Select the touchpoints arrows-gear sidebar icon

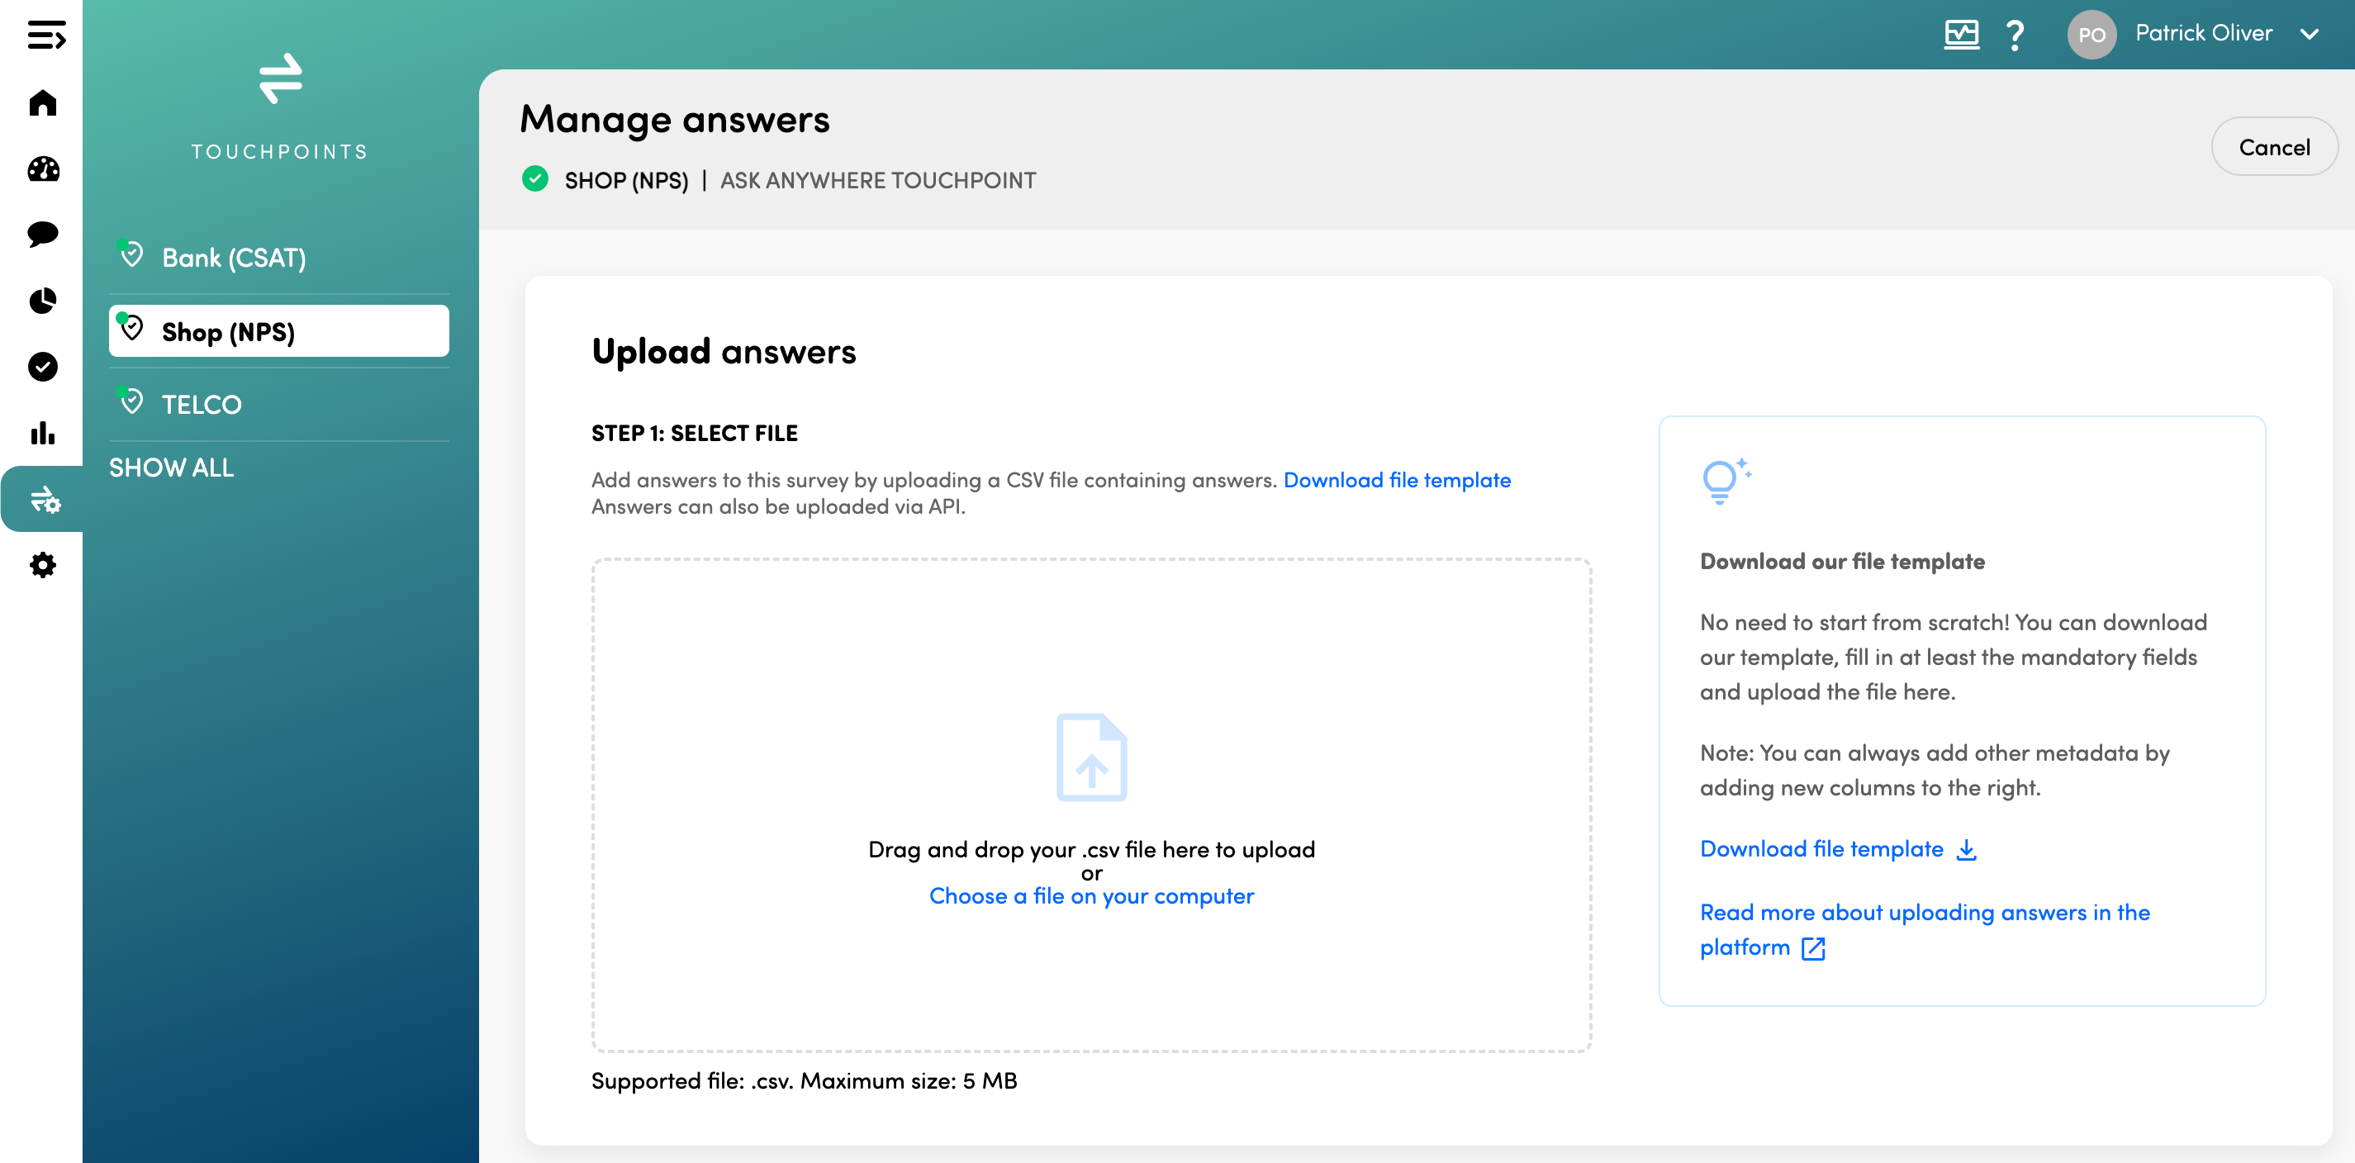45,499
